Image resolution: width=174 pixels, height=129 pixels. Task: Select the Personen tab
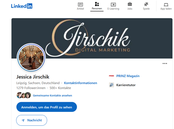click(97, 6)
